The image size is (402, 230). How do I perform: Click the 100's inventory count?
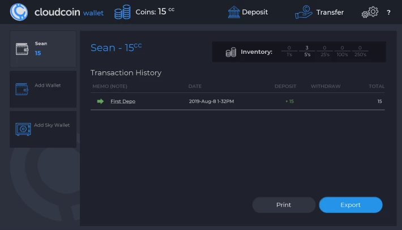tap(342, 51)
